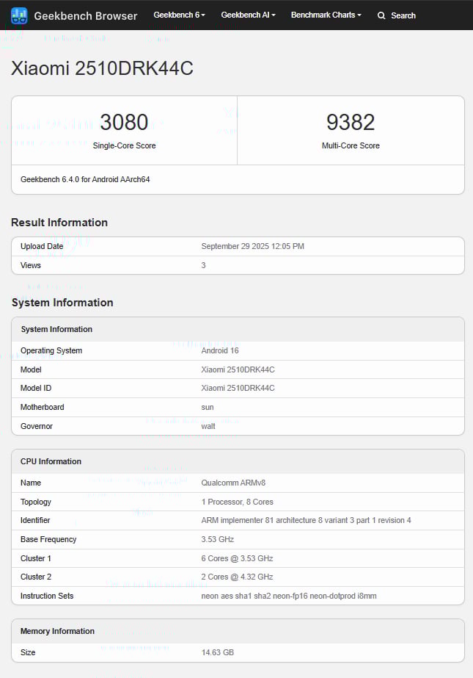Click the Cluster 2 value 2 Cores @ 4.32 GHz
The image size is (473, 678).
pyautogui.click(x=237, y=577)
